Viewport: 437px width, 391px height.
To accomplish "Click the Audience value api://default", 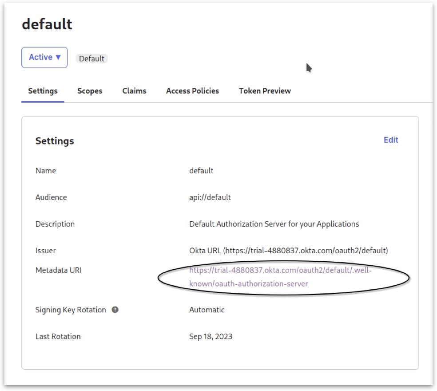I will (210, 197).
